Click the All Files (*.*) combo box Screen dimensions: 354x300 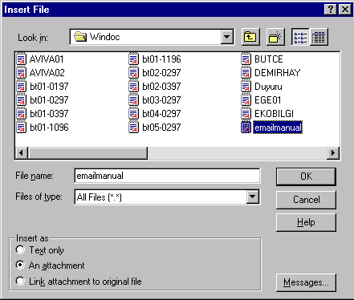167,197
